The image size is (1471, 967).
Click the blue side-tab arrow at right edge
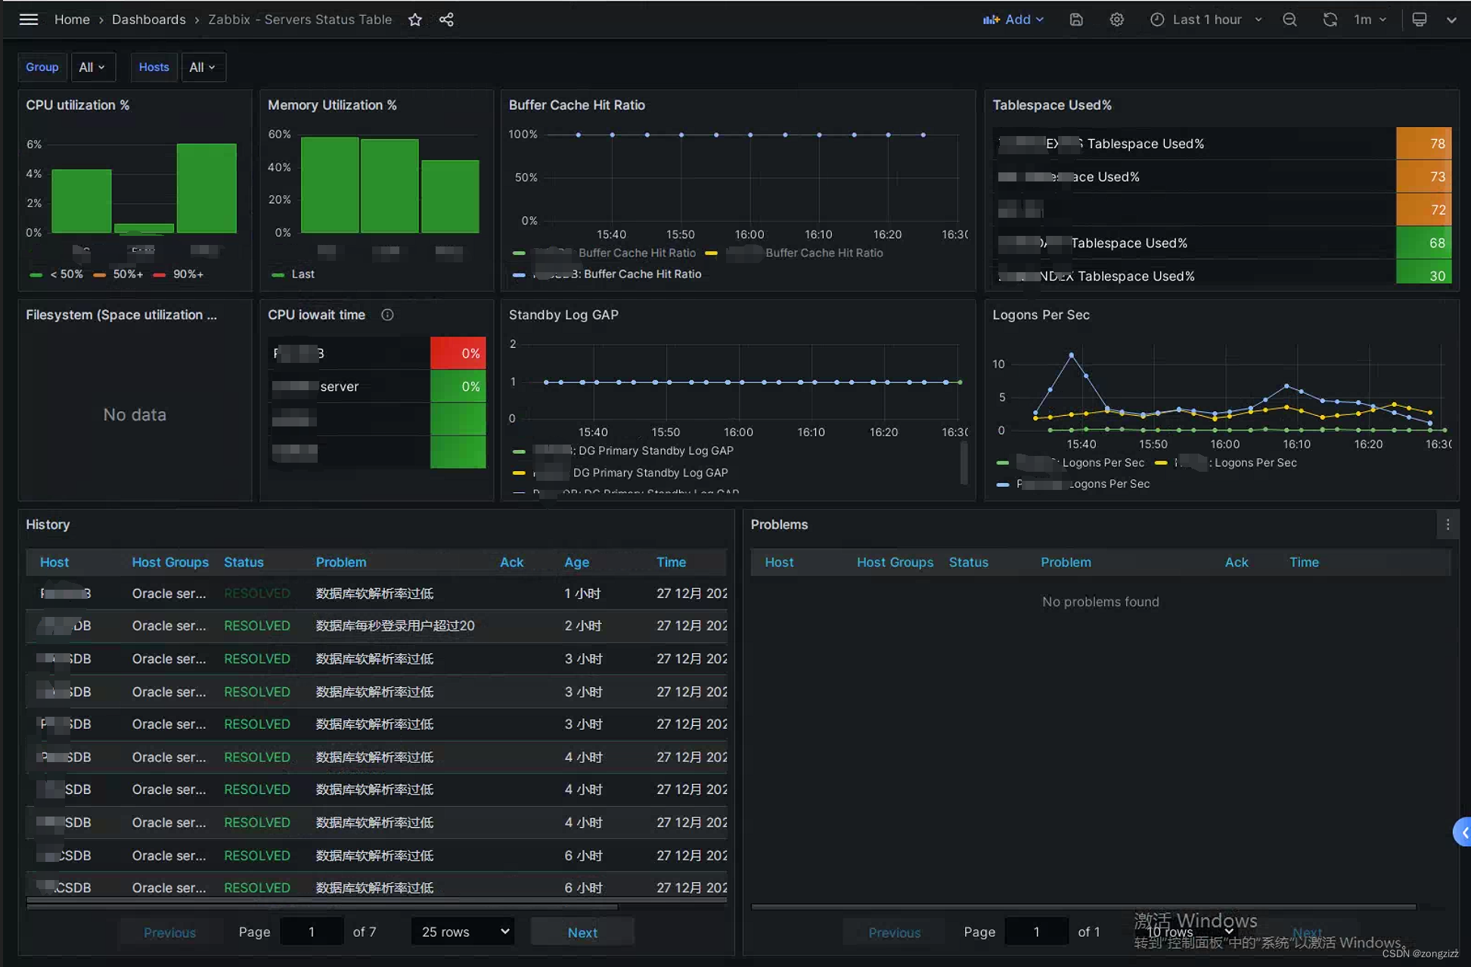[1463, 832]
